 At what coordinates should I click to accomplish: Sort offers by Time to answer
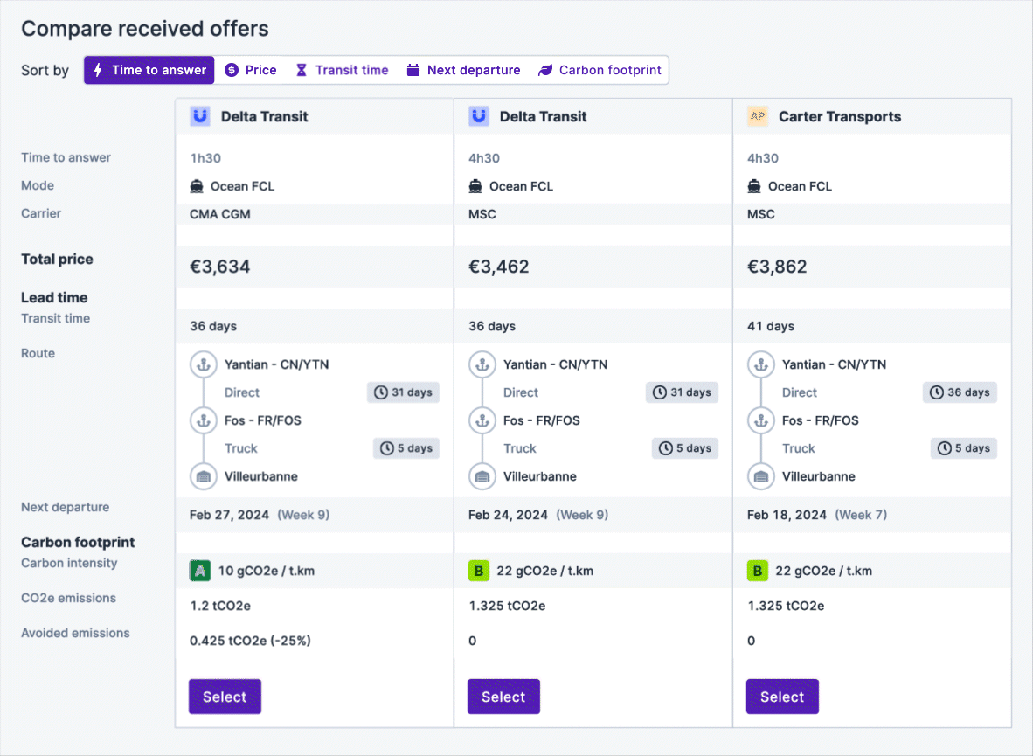point(149,70)
